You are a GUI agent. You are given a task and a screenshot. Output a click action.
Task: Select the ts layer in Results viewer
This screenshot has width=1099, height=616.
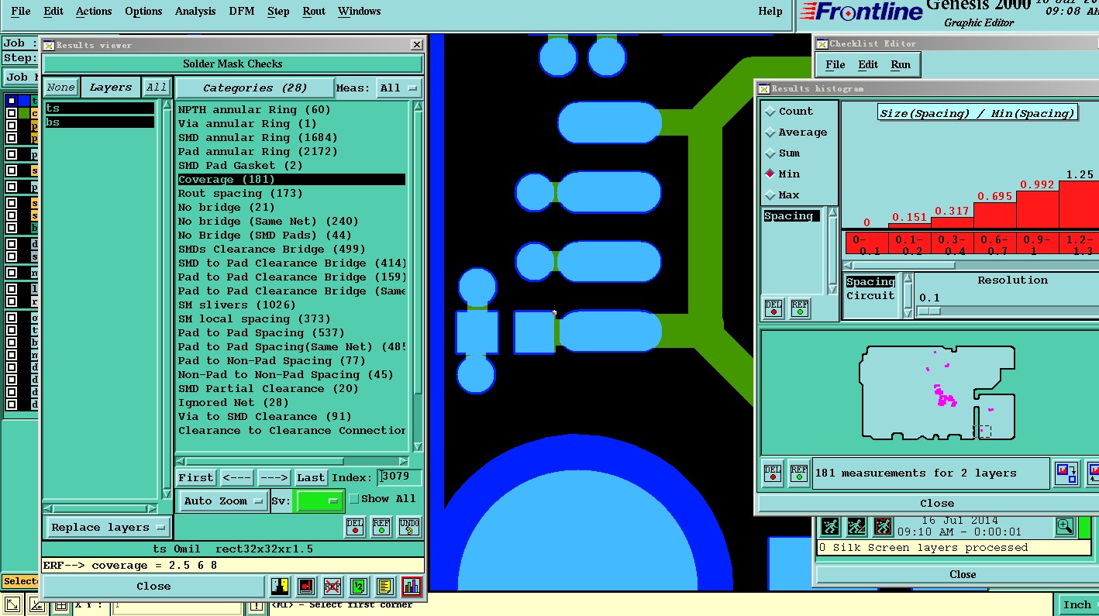(99, 108)
